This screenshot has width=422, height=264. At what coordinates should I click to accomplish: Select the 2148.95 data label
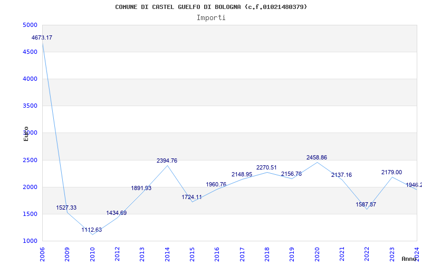(x=242, y=174)
